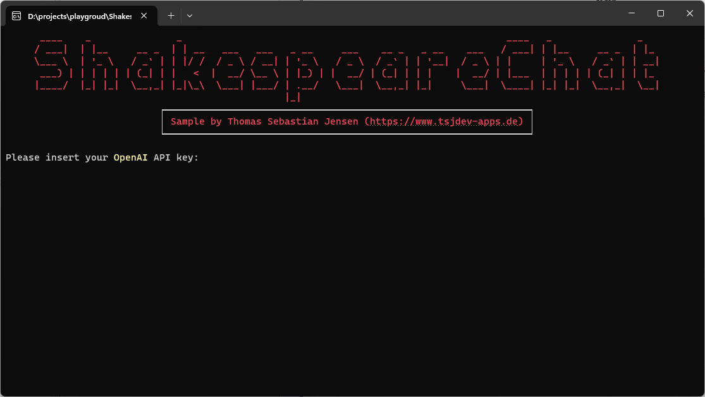
Task: Open the https://www.tsjdev-apps.de link
Action: click(x=444, y=121)
